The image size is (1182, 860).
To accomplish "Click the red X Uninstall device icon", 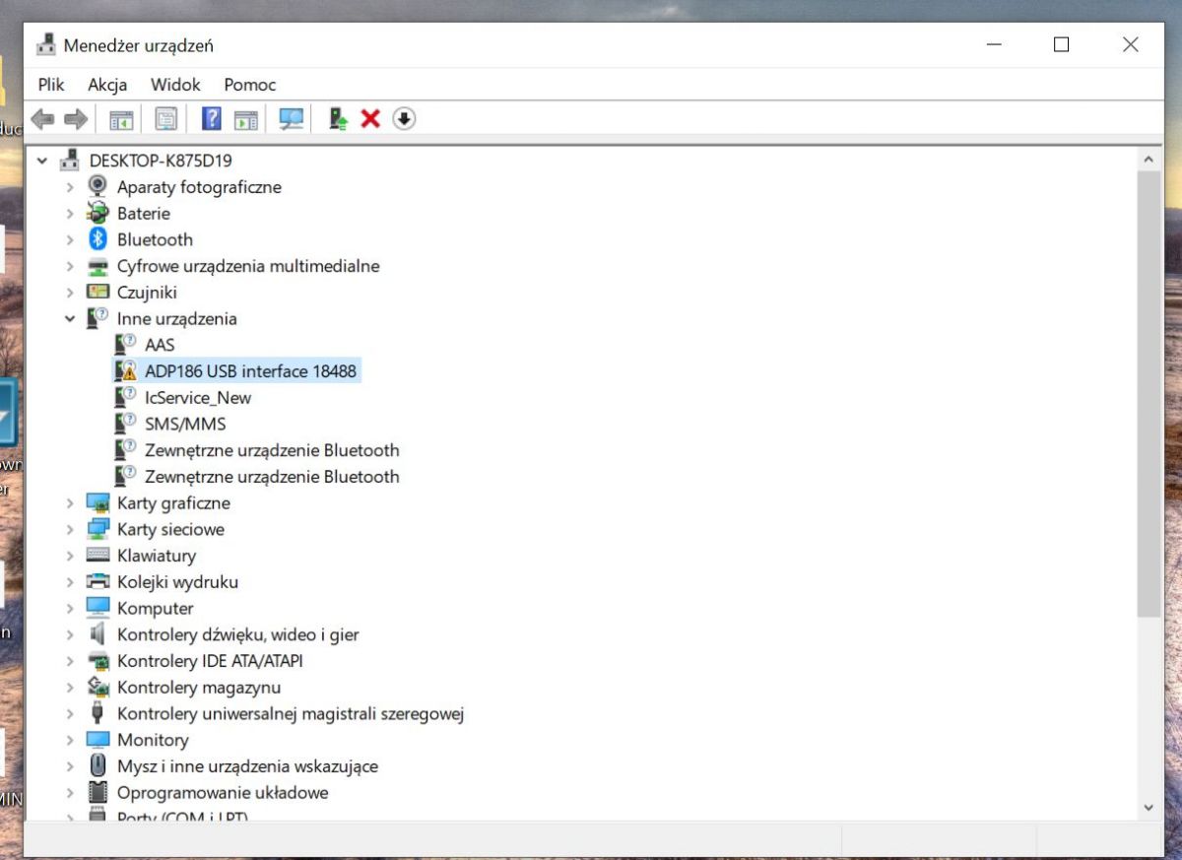I will [x=370, y=119].
